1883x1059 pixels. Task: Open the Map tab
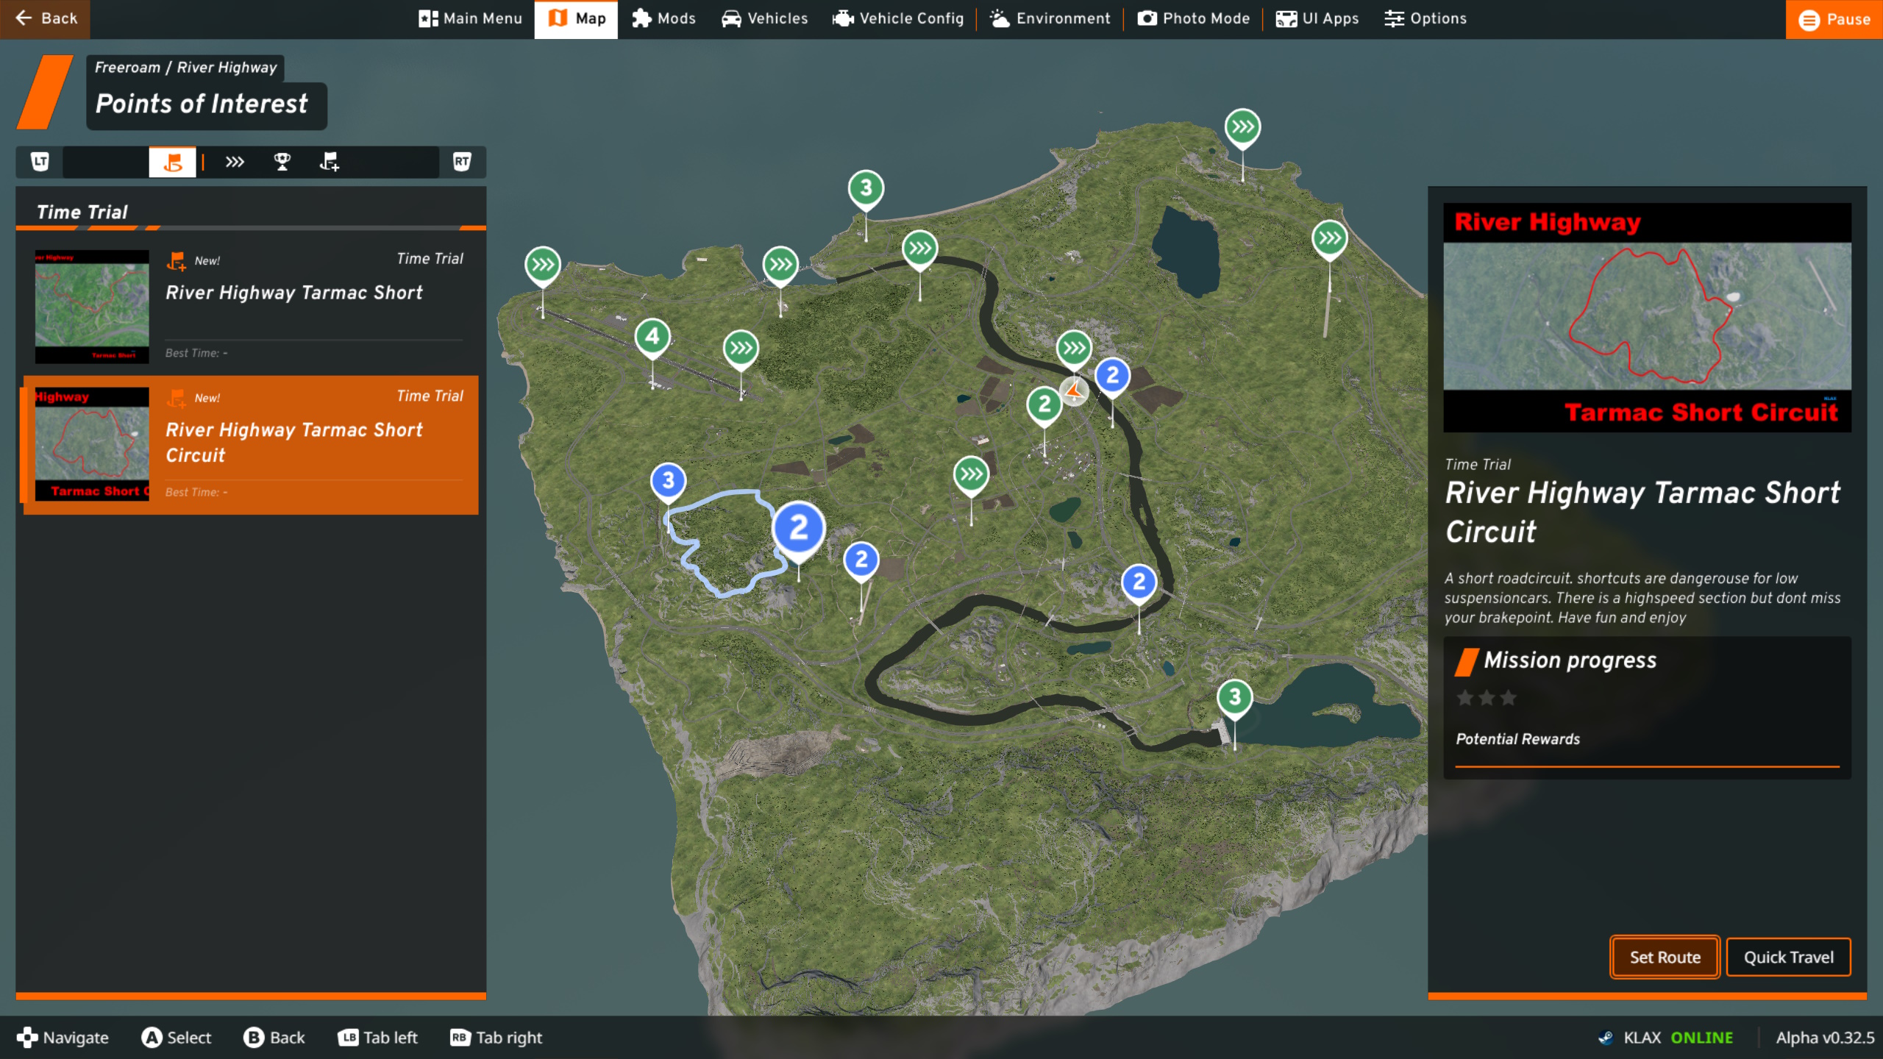(x=576, y=18)
